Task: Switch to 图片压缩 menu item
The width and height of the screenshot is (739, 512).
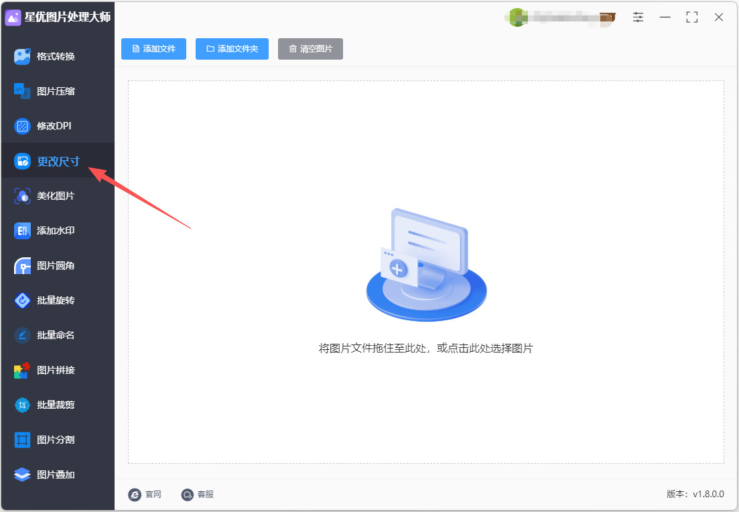Action: point(58,91)
